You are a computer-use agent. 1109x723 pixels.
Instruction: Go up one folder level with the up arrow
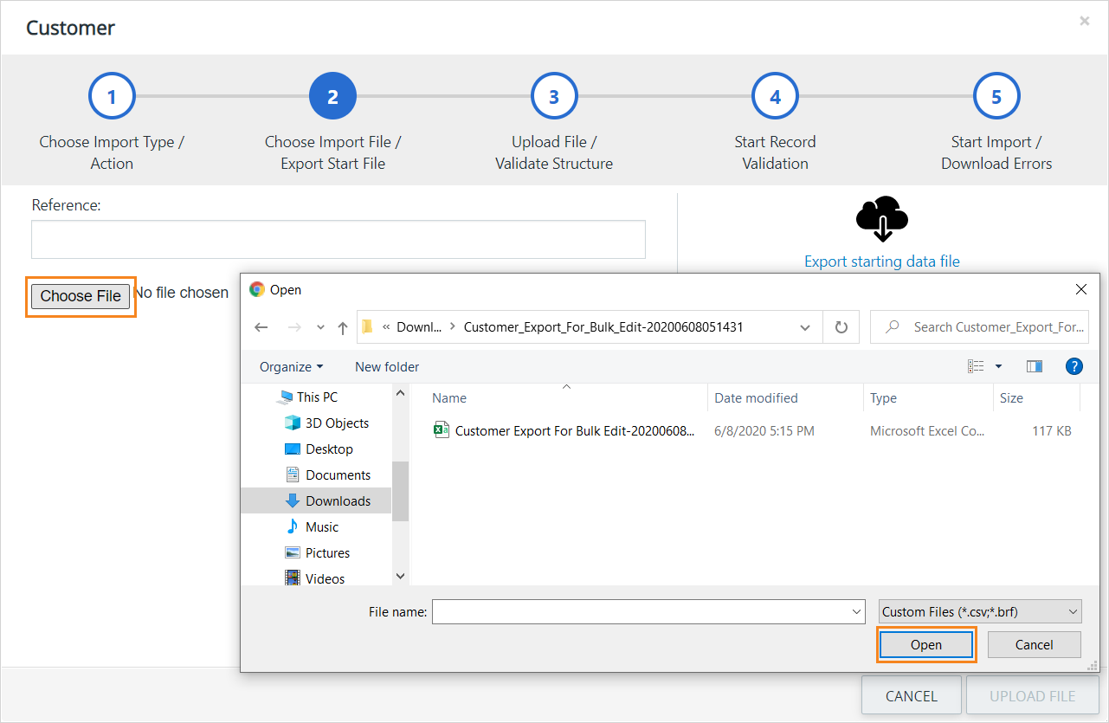click(343, 327)
